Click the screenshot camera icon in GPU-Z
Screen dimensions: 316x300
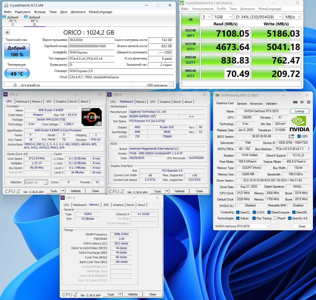[295, 102]
